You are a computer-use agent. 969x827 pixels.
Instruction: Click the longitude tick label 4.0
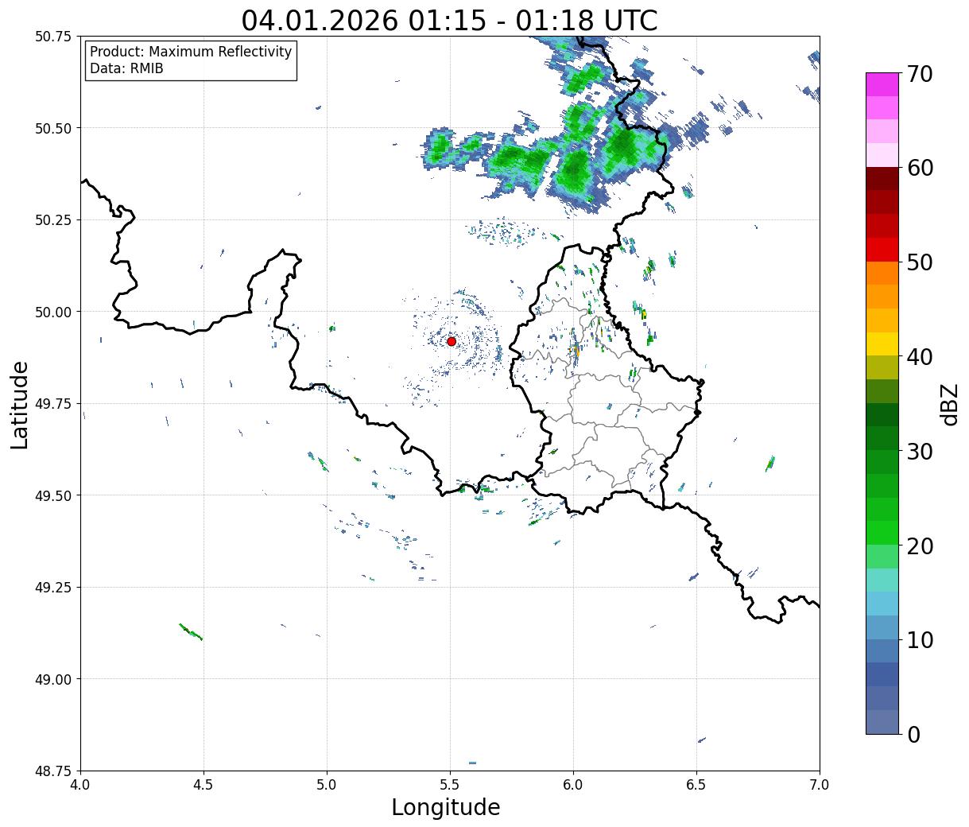click(x=80, y=785)
